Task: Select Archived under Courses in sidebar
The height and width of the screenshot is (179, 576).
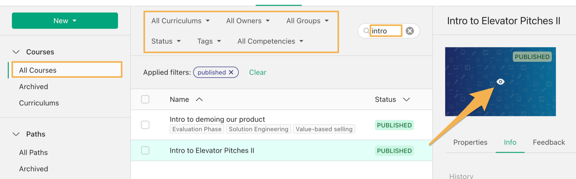Action: [x=33, y=87]
